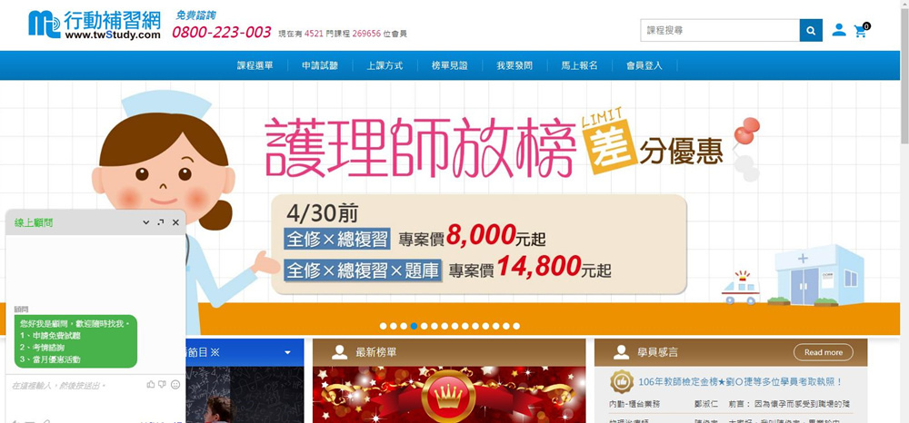This screenshot has width=909, height=423.
Task: Open the 課程選單 navigation menu
Action: tap(255, 65)
